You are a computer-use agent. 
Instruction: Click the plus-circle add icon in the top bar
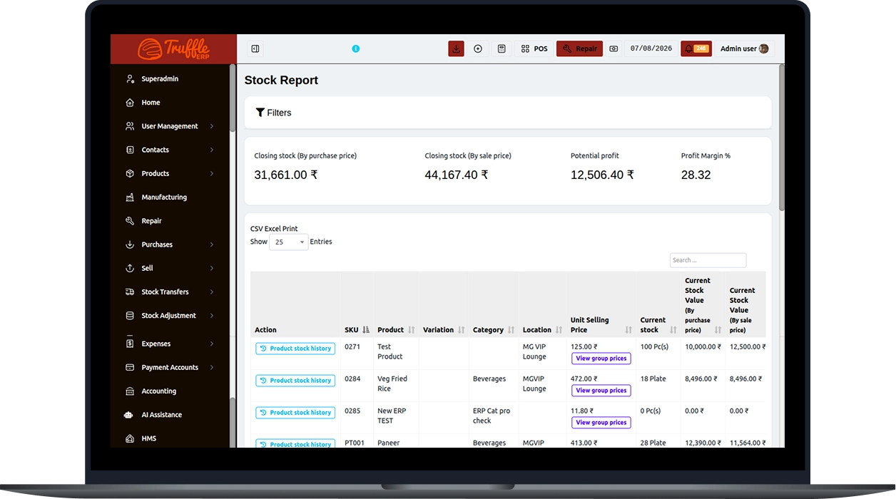[478, 48]
